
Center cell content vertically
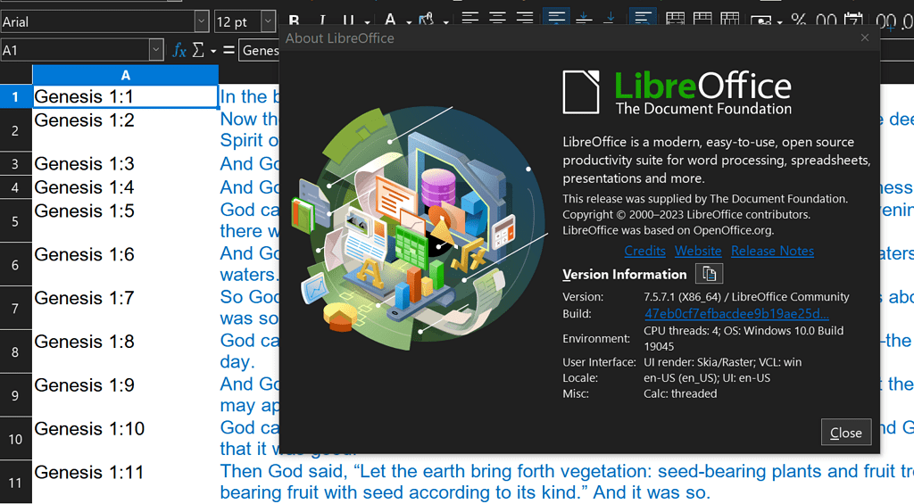(584, 19)
